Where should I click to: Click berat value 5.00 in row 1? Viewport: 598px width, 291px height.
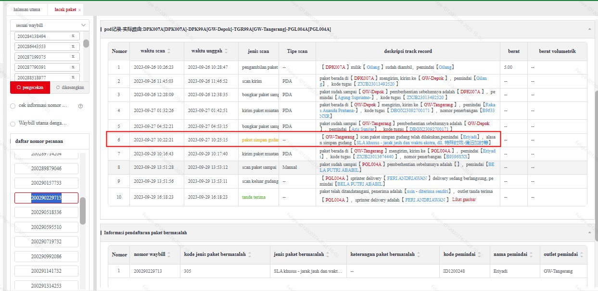coord(508,67)
